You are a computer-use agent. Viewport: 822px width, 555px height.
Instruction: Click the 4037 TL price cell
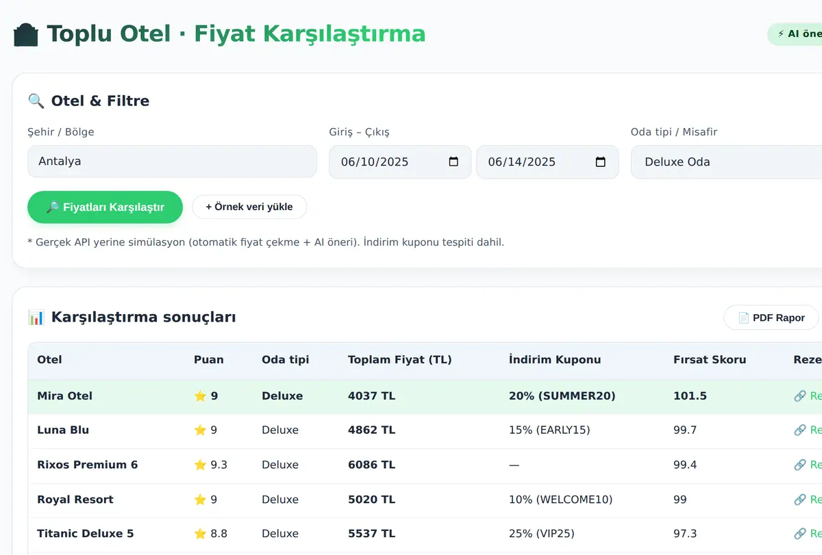pos(371,396)
